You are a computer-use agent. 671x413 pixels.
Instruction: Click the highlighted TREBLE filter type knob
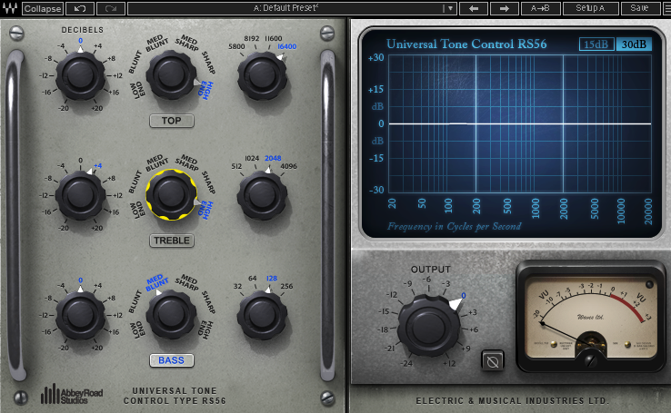tap(172, 195)
